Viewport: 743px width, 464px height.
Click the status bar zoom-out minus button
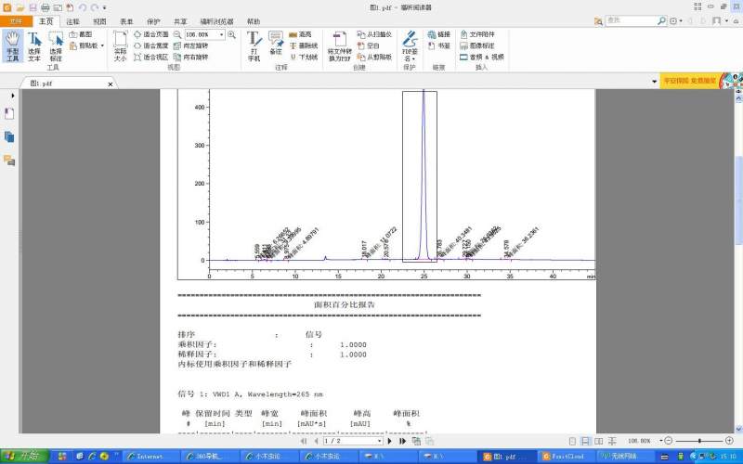[669, 441]
